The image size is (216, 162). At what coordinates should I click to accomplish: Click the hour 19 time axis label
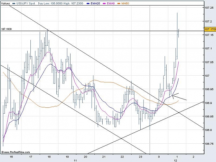click(x=67, y=157)
